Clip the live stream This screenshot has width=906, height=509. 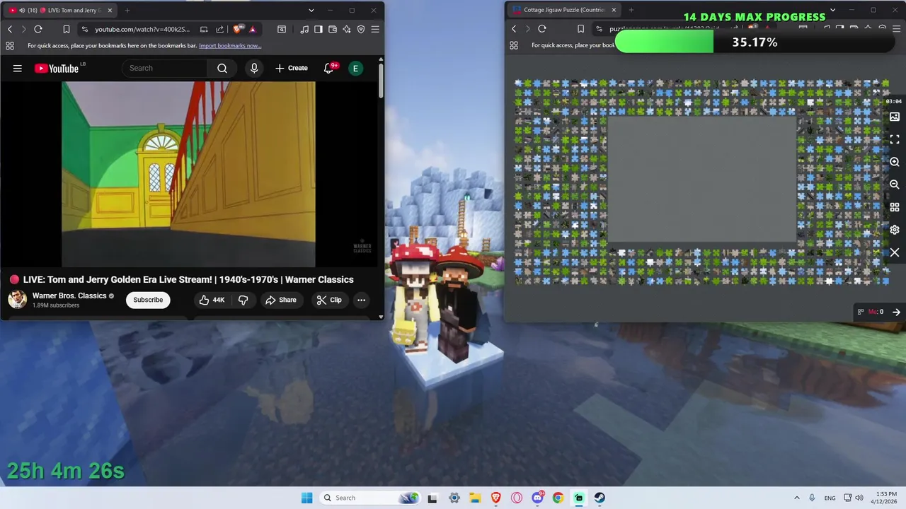pyautogui.click(x=329, y=300)
